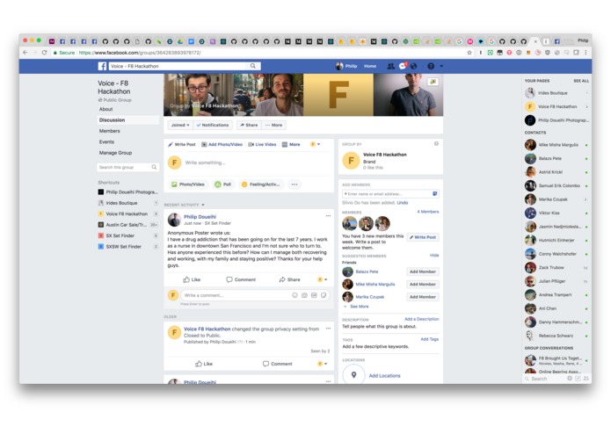Change posting identity dropdown in composer
This screenshot has height=434, width=611.
pyautogui.click(x=316, y=144)
